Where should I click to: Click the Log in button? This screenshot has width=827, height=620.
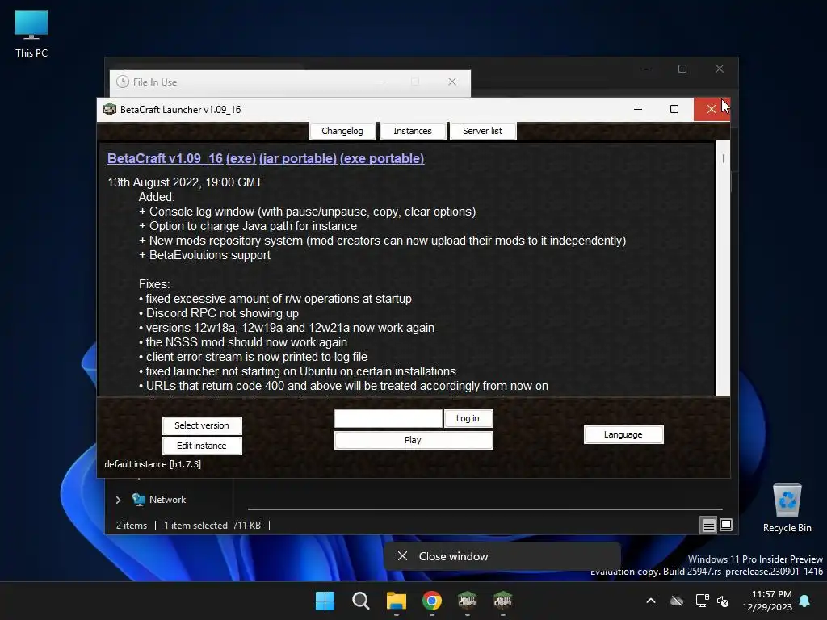468,419
